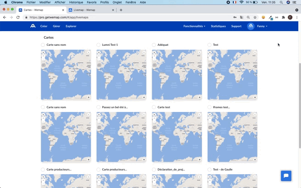Select the Passez un bel été à... checkbox

pos(99,107)
